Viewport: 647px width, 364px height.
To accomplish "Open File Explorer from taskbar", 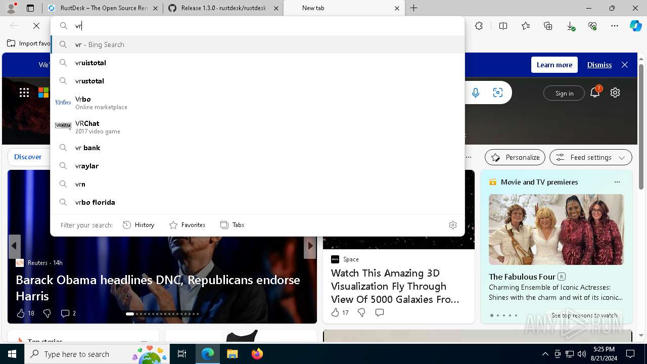I will [x=232, y=354].
